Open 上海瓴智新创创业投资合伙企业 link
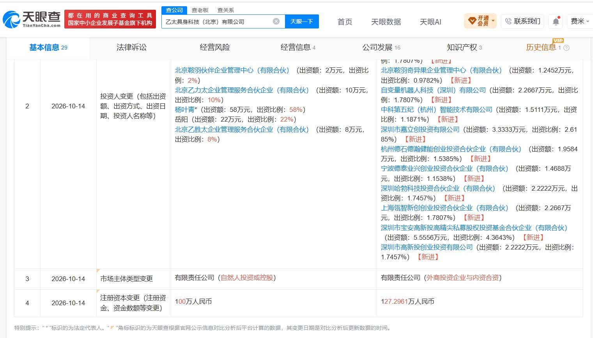 (x=444, y=208)
